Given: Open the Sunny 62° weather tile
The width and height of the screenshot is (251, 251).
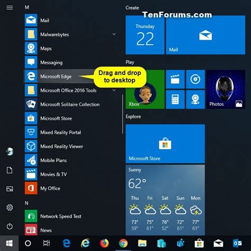Looking at the screenshot, I should 165,200.
